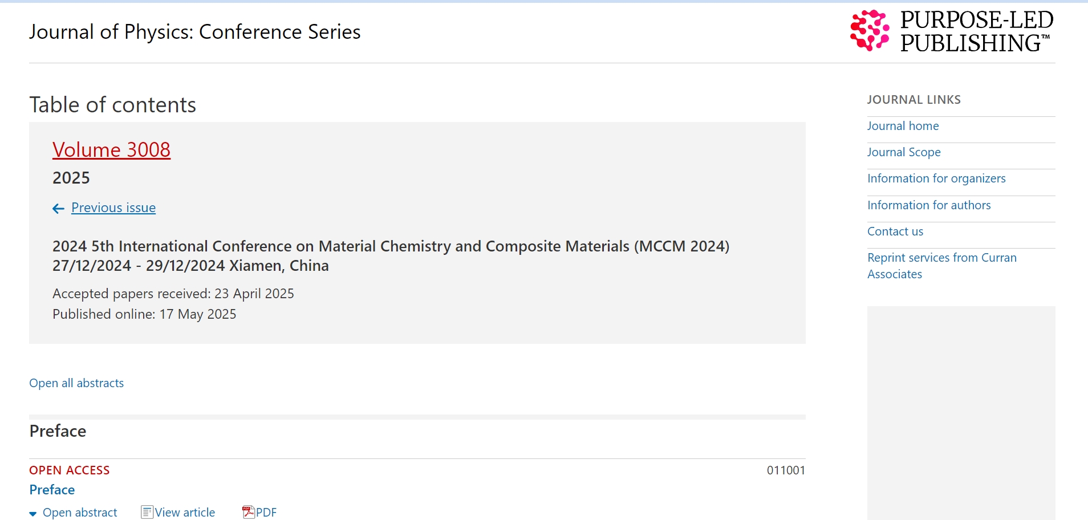Viewport: 1088px width, 520px height.
Task: Open Information for organizers
Action: pos(936,178)
